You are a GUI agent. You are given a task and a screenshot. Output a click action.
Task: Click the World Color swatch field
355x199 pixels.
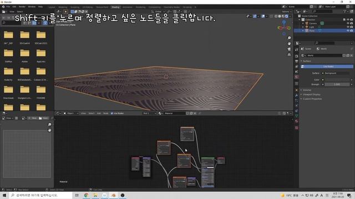click(337, 80)
